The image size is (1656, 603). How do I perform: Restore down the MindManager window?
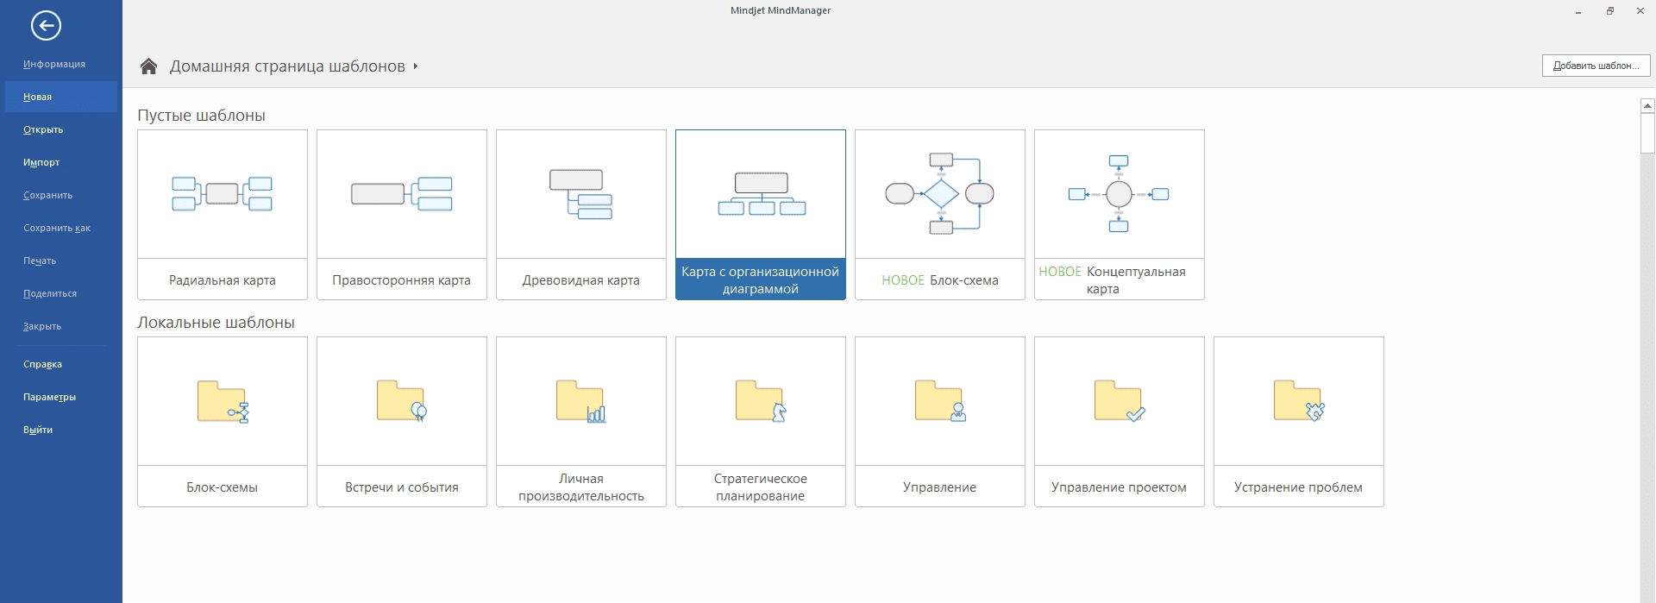click(1609, 11)
